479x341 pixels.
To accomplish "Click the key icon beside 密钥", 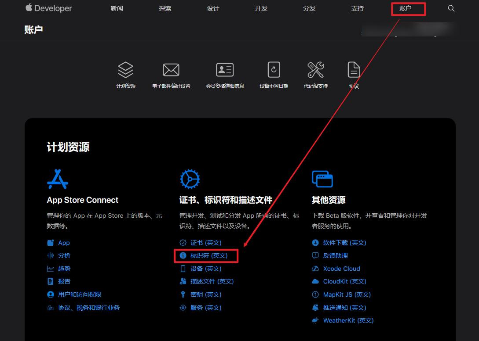I will tap(183, 294).
